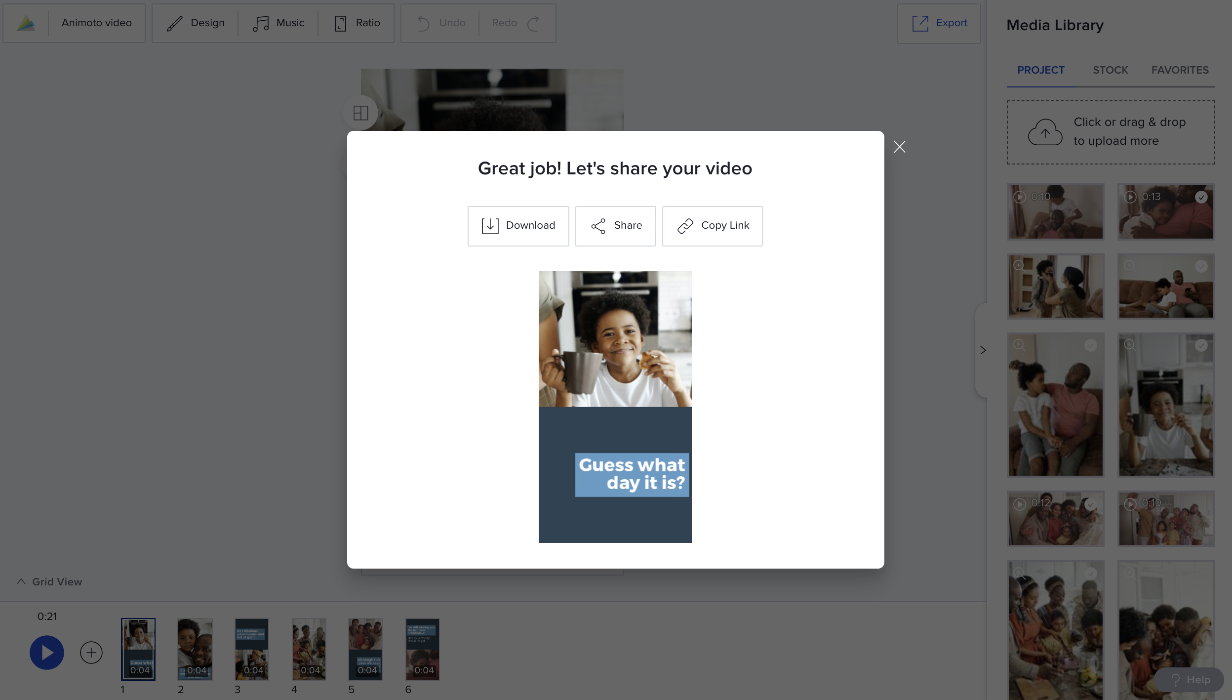
Task: Toggle checkmark on the 0:13 video clip
Action: click(x=1201, y=197)
